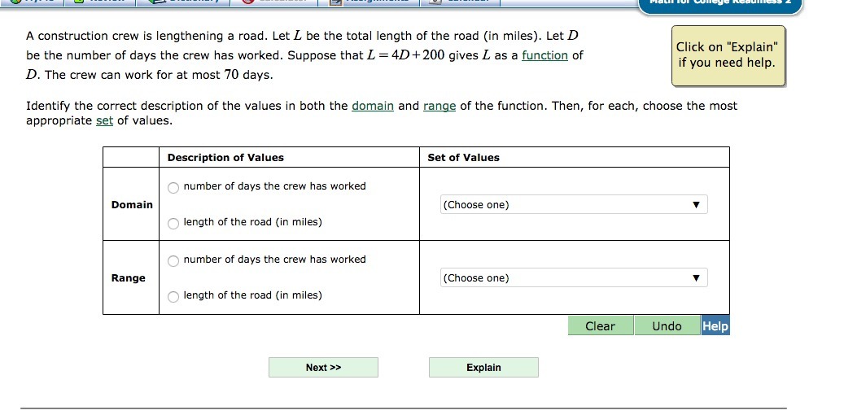Click the Undo button

click(667, 326)
